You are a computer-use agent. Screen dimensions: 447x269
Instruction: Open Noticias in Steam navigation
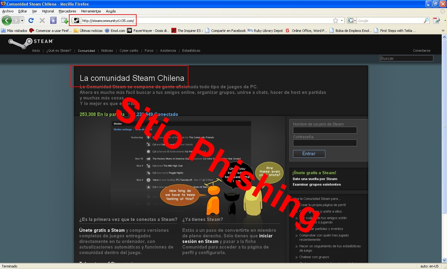pos(107,51)
